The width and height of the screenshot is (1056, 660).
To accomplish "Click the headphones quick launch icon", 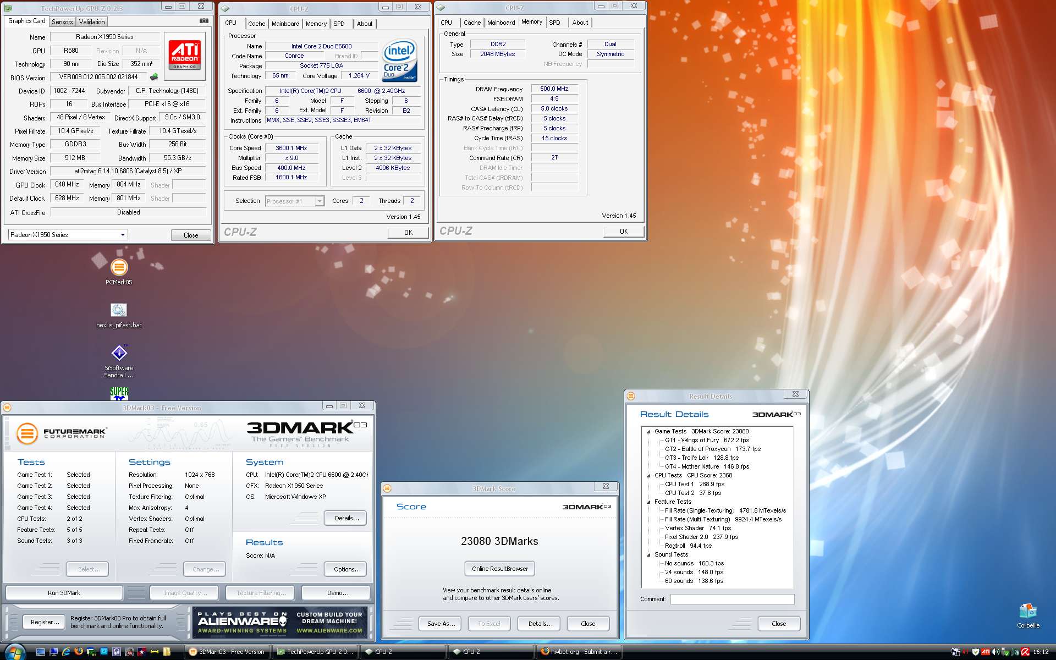I will click(x=117, y=652).
